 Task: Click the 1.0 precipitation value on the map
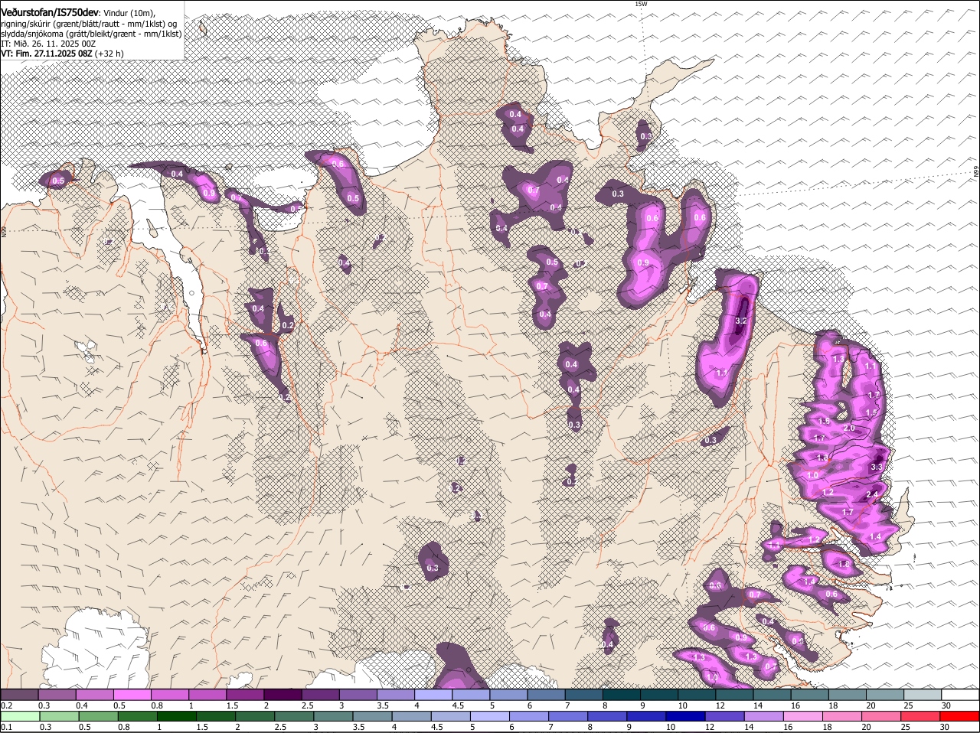813,475
